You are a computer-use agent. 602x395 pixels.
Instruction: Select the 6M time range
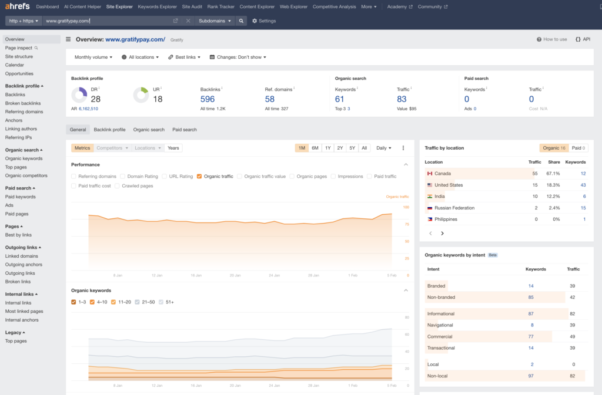(315, 148)
